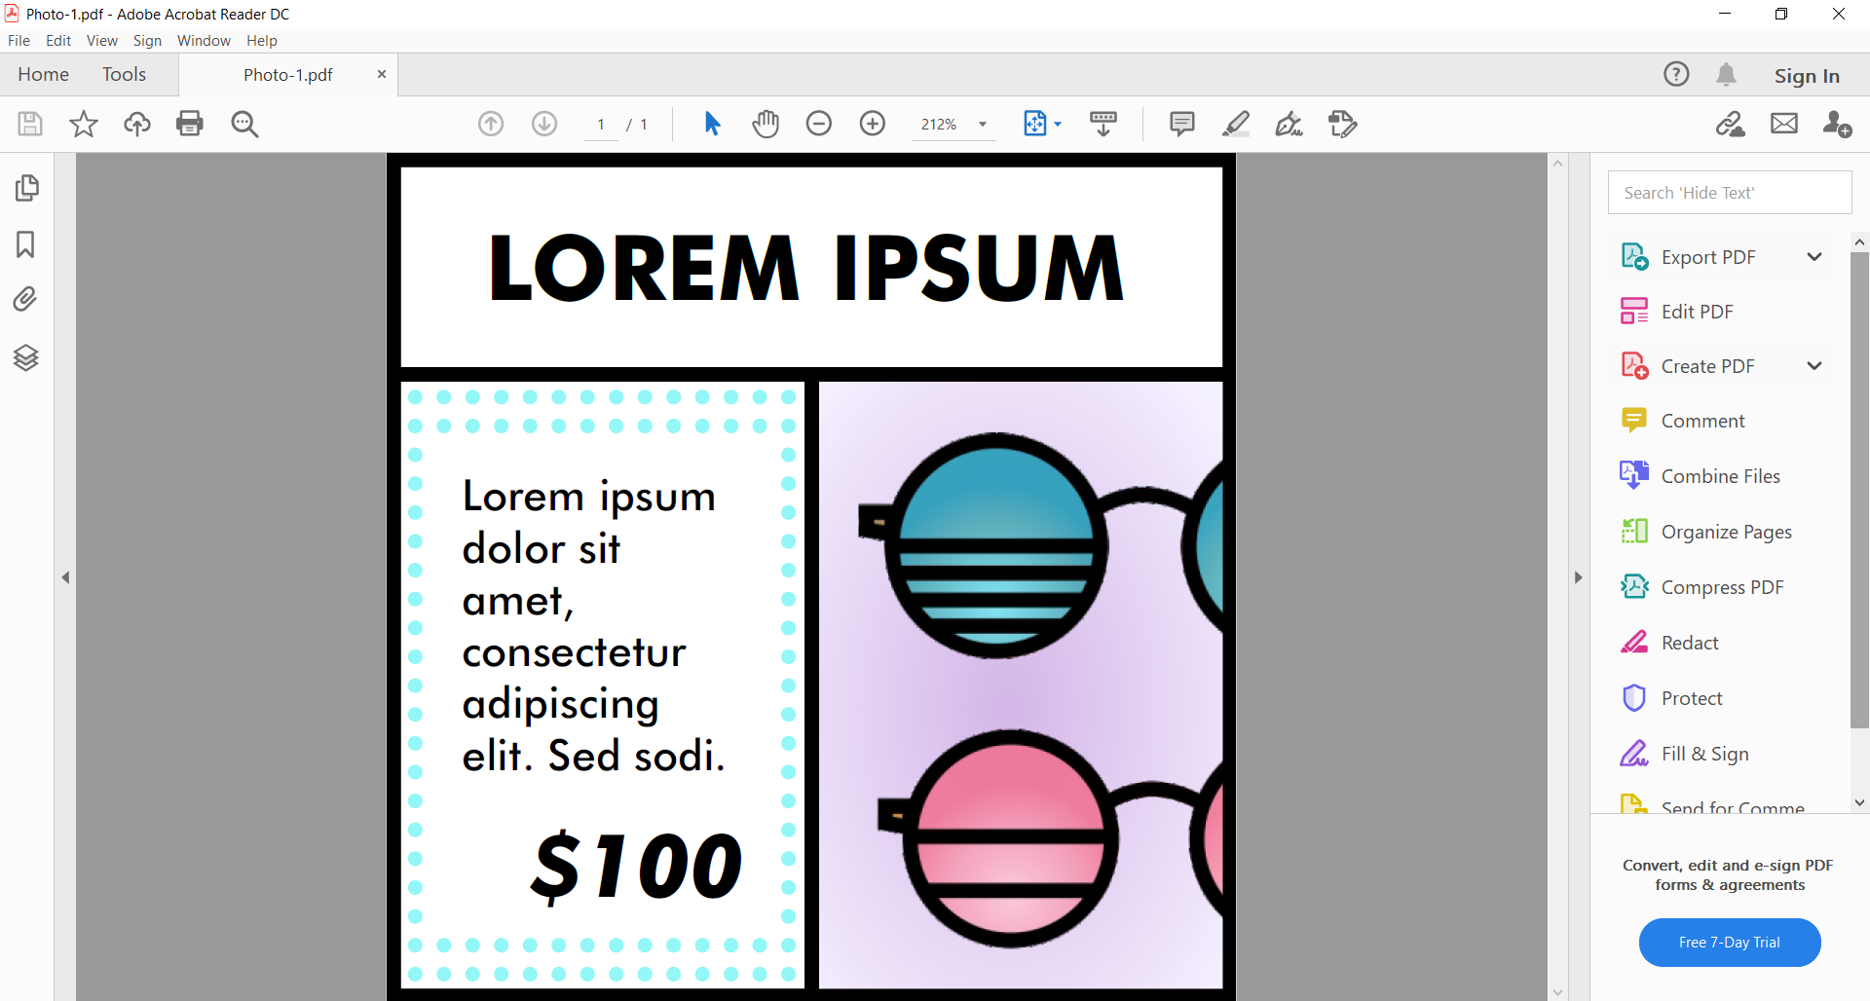Expand the left navigation pane arrow

click(x=65, y=577)
